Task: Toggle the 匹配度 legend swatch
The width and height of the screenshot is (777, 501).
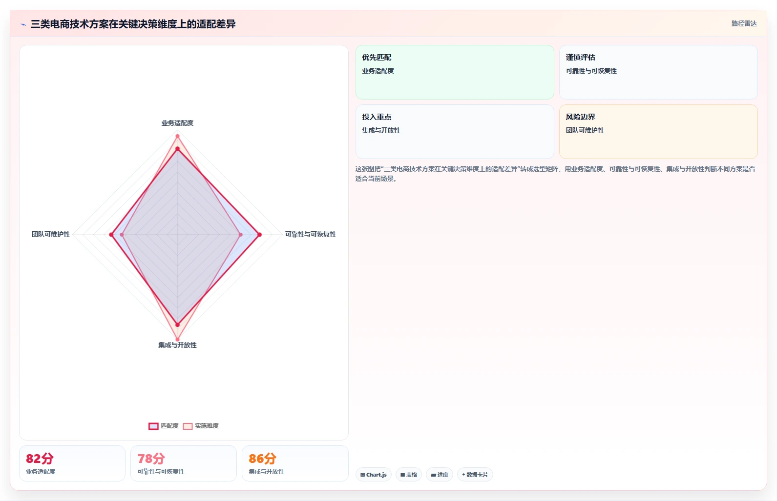Action: (x=153, y=426)
